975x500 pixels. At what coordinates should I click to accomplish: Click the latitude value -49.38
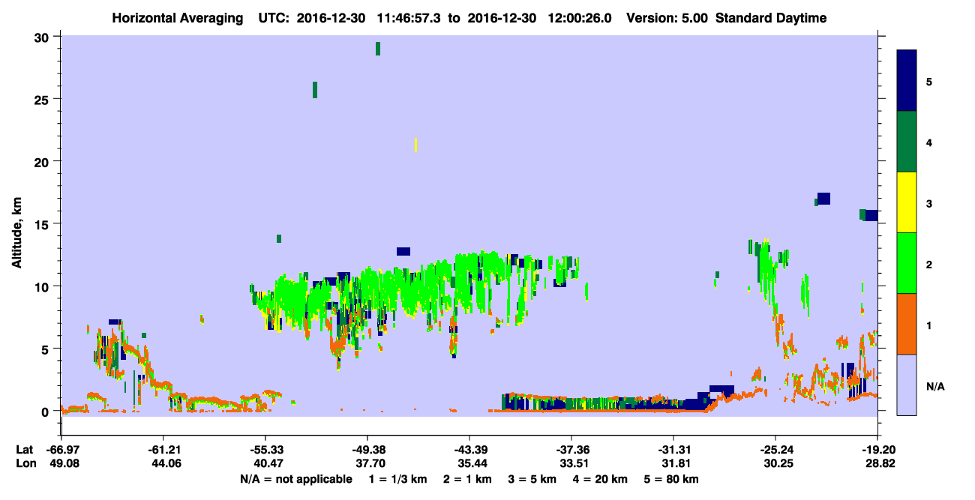tap(367, 450)
